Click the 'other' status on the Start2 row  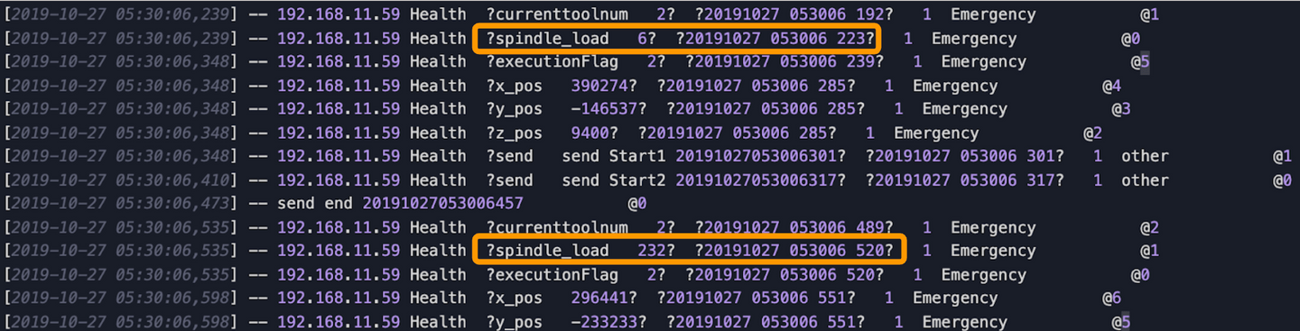click(x=1145, y=180)
